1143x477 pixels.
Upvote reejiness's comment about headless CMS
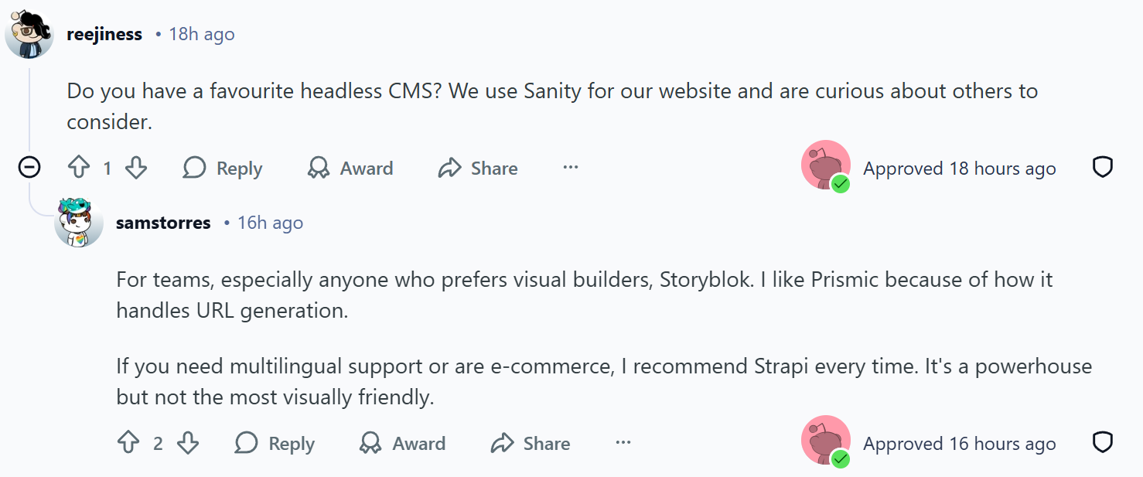coord(80,168)
